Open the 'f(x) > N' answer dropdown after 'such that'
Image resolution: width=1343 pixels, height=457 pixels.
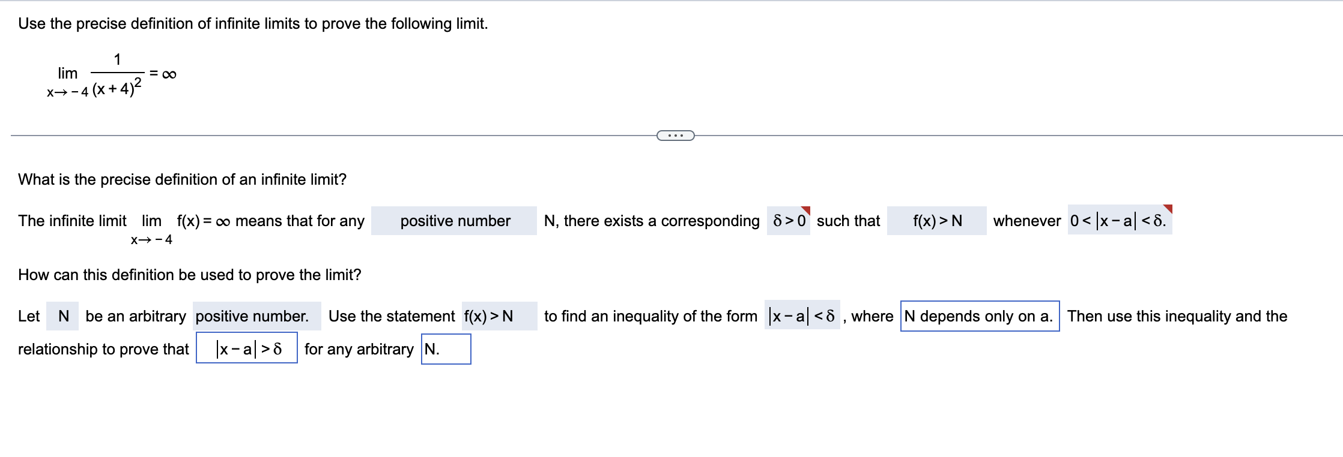[x=937, y=221]
